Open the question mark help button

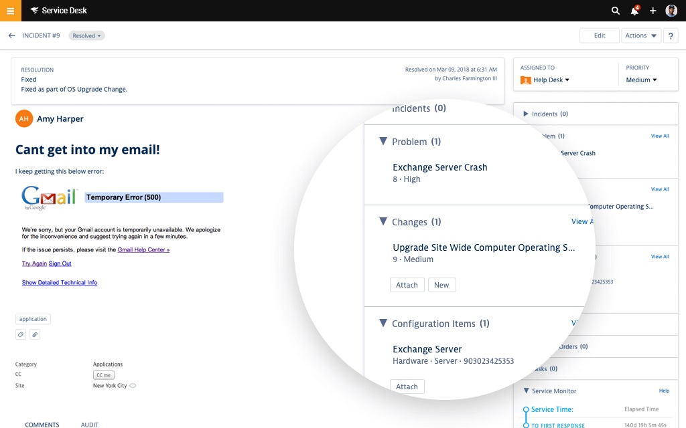(x=671, y=36)
